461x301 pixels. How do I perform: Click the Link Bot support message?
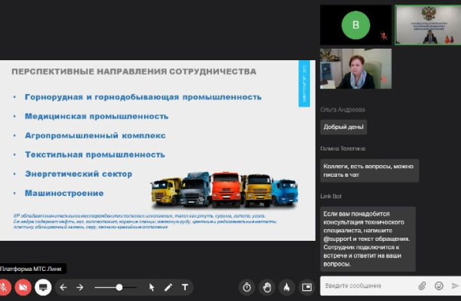(x=368, y=239)
